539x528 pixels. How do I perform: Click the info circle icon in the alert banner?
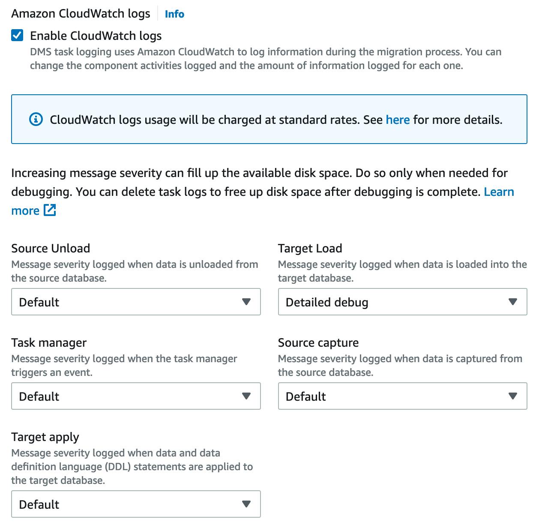click(x=36, y=119)
